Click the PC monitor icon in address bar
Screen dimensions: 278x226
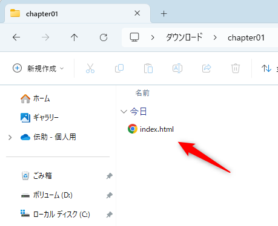pyautogui.click(x=134, y=37)
